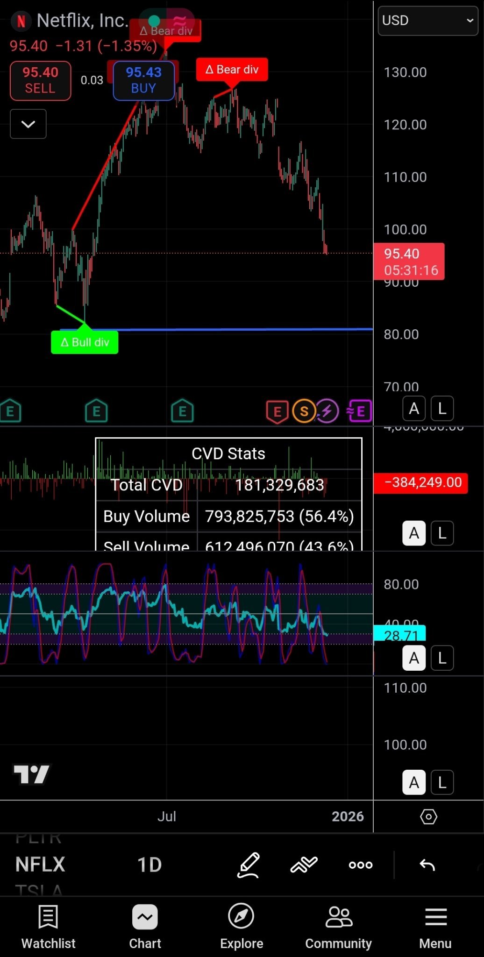Screen dimensions: 484x957
Task: Click the 0.03 spread value
Action: pos(92,80)
